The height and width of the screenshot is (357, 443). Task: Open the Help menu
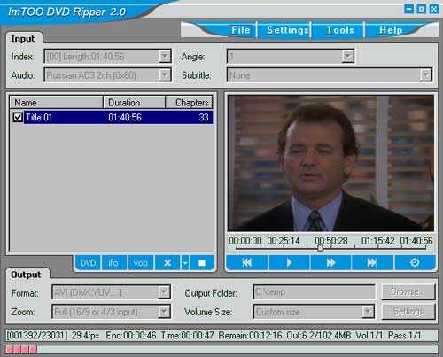pos(391,30)
